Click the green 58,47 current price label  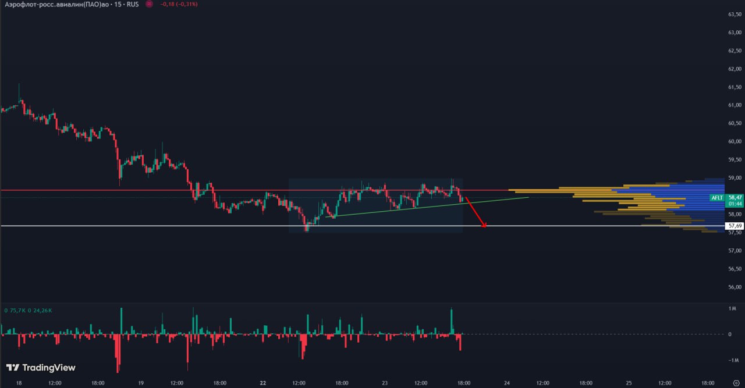click(x=735, y=198)
